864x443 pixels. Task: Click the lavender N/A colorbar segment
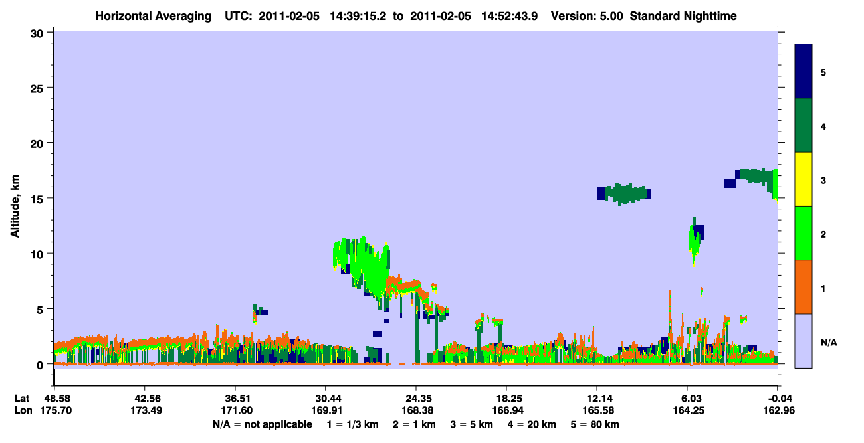pos(804,341)
